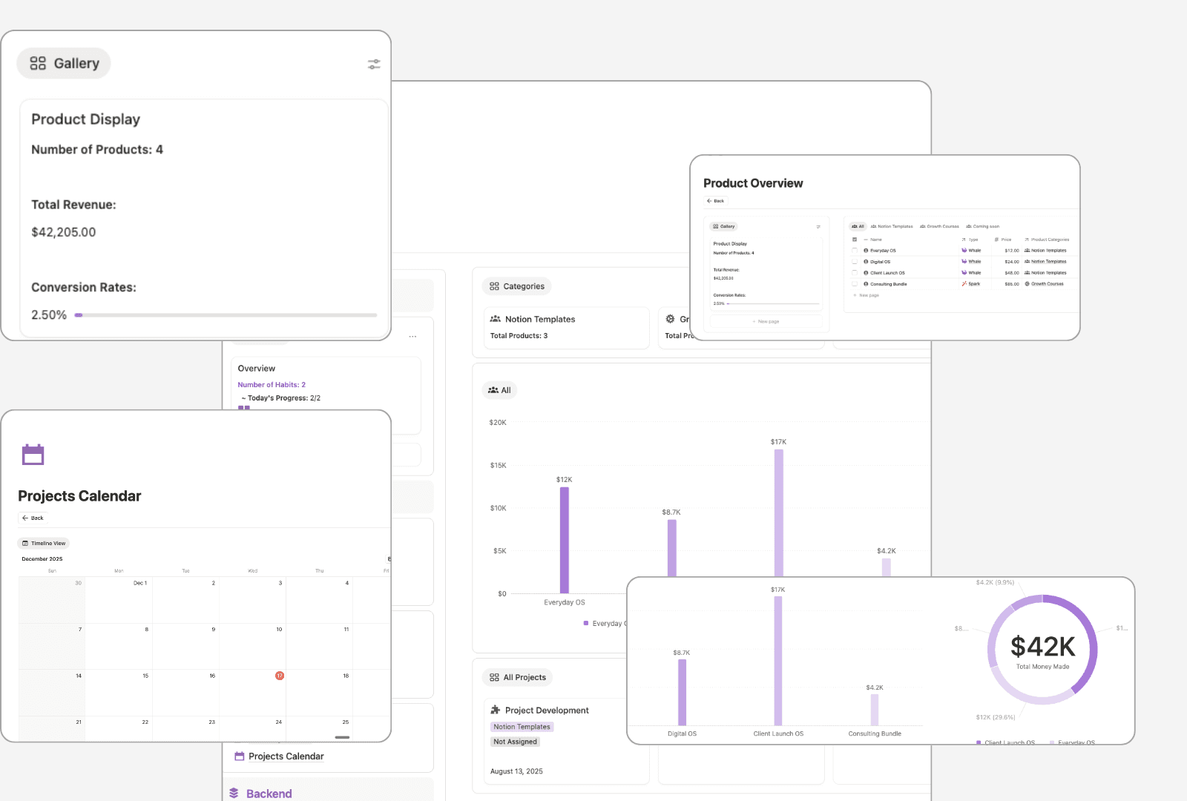Create a New page under the product list
This screenshot has width=1187, height=801.
pos(869,295)
